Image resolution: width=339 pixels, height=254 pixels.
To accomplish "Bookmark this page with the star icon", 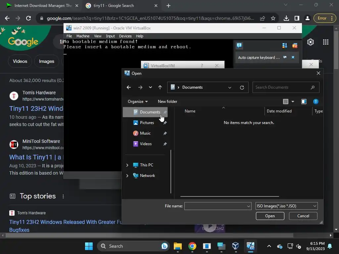I will (x=273, y=18).
